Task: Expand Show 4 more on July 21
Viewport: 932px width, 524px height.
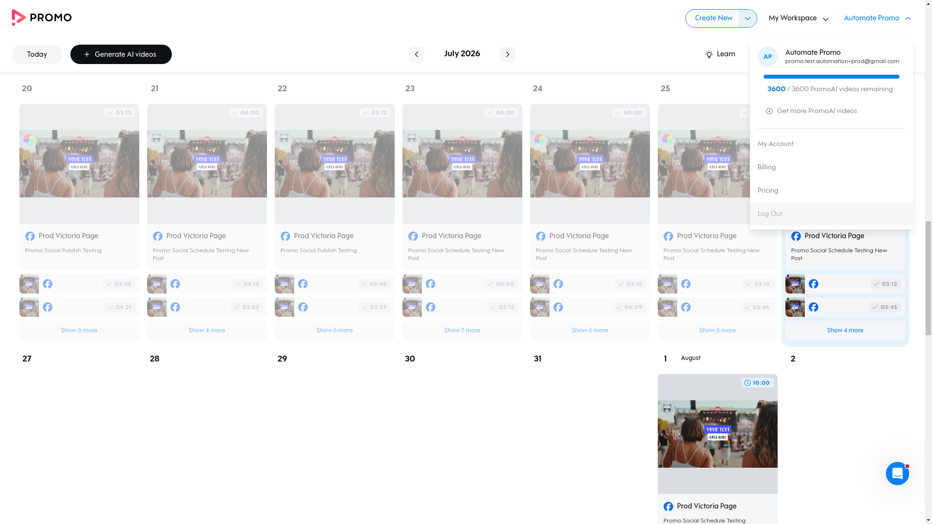Action: point(207,330)
